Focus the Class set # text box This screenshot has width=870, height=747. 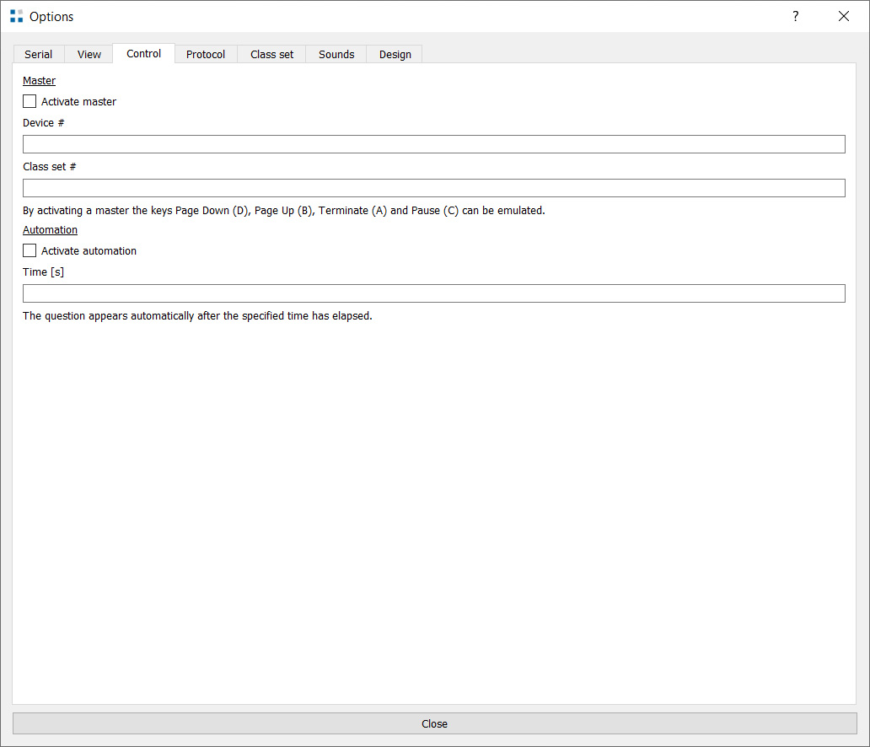pos(433,188)
